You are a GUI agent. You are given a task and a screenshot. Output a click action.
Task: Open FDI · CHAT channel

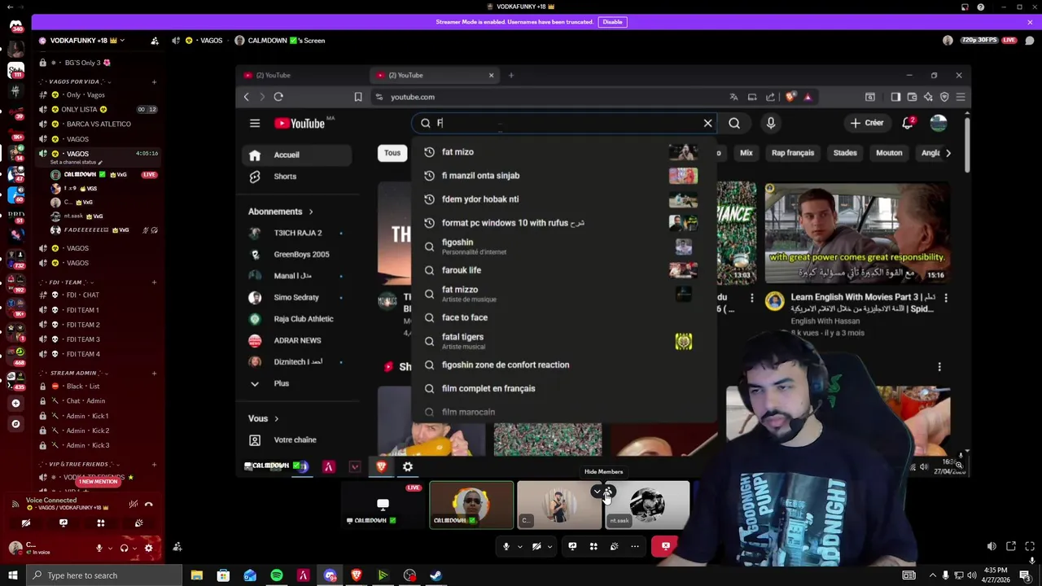click(98, 295)
